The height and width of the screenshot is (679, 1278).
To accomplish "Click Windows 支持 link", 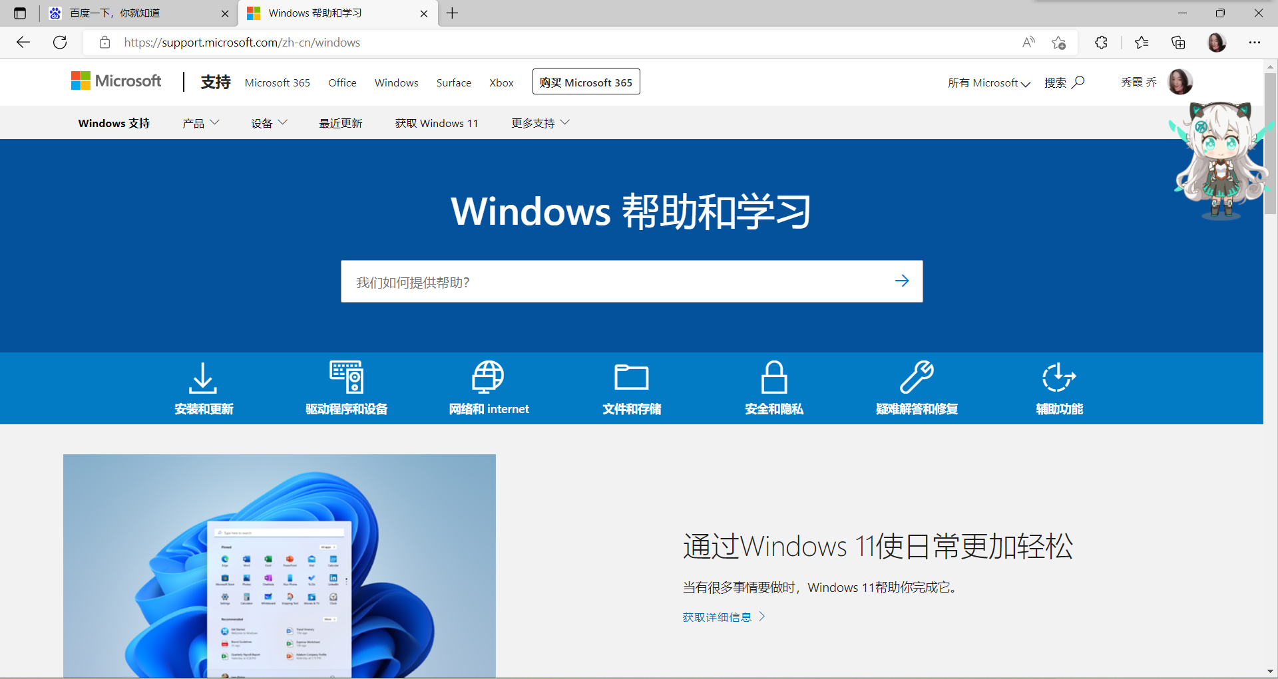I will click(114, 123).
